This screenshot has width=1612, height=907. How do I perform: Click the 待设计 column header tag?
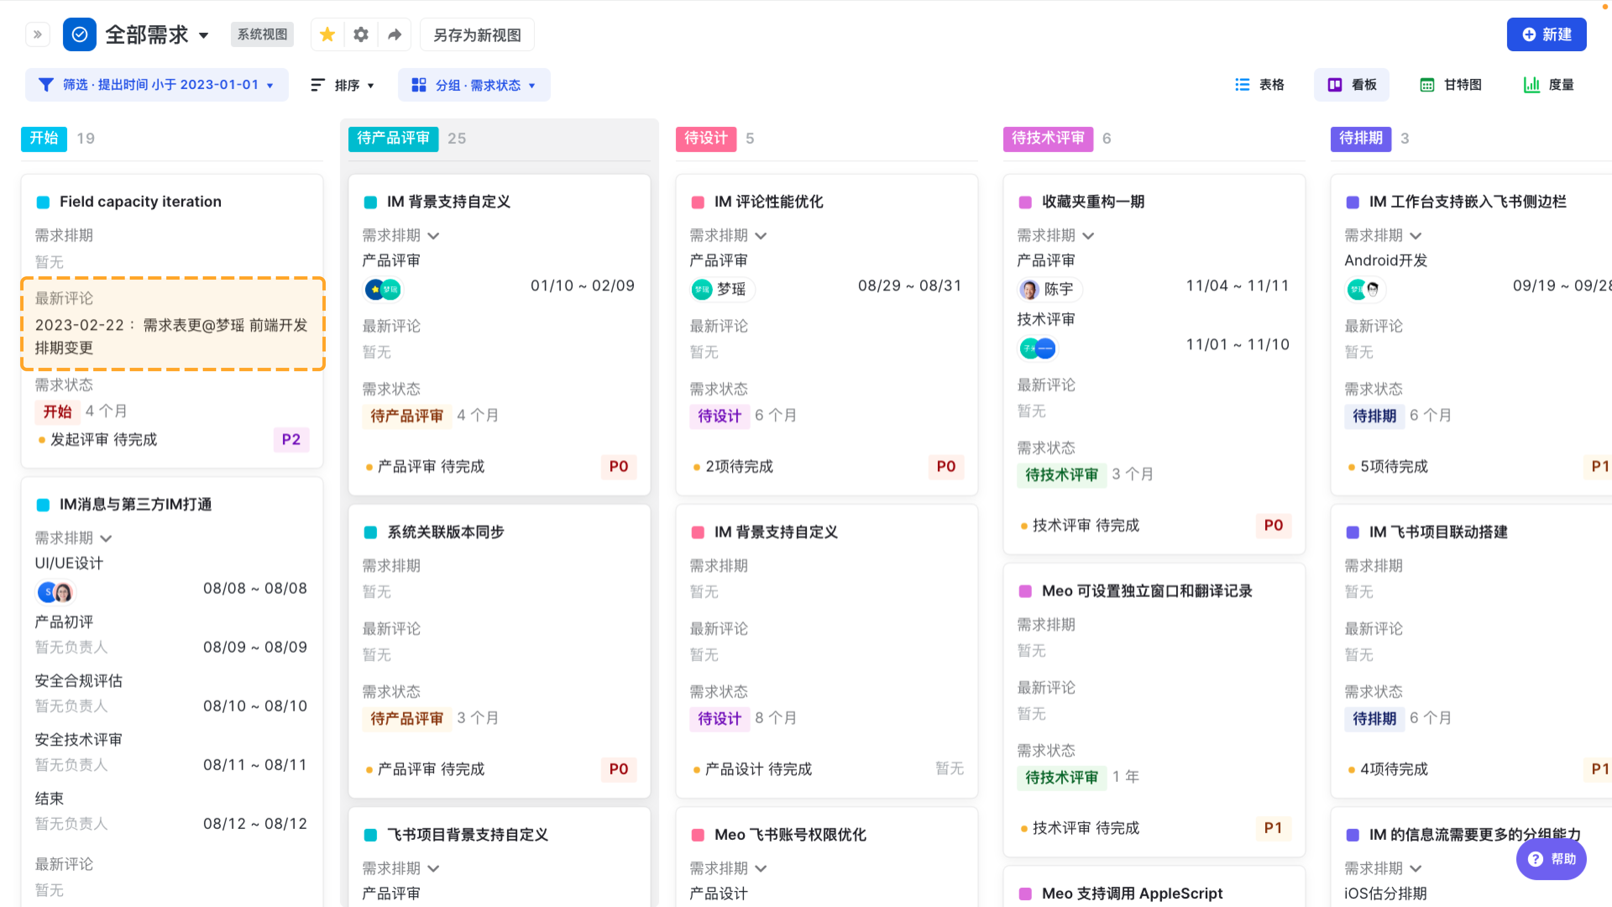click(x=706, y=138)
